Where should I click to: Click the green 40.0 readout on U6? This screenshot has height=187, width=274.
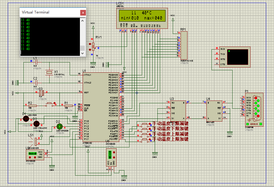point(110,155)
